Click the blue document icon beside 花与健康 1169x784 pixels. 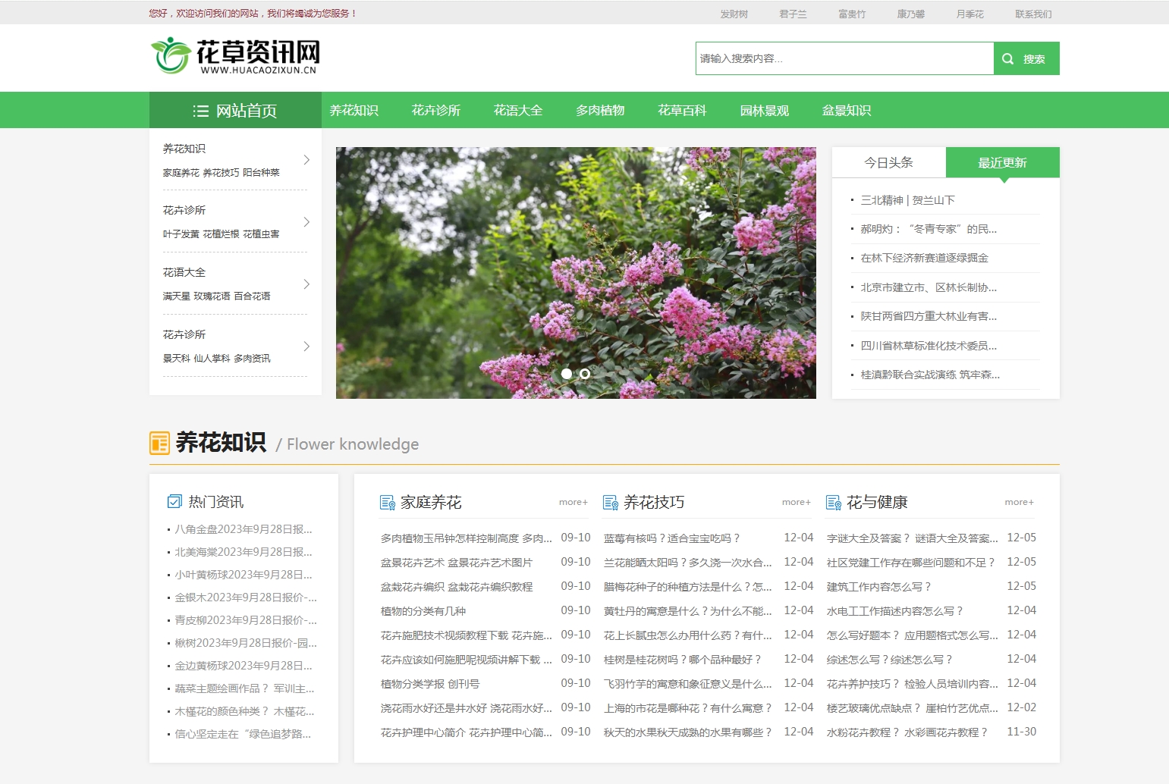click(x=834, y=502)
